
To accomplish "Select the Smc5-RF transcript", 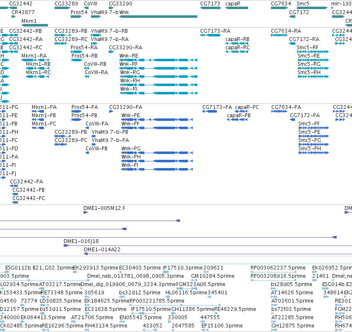I will [x=313, y=52].
